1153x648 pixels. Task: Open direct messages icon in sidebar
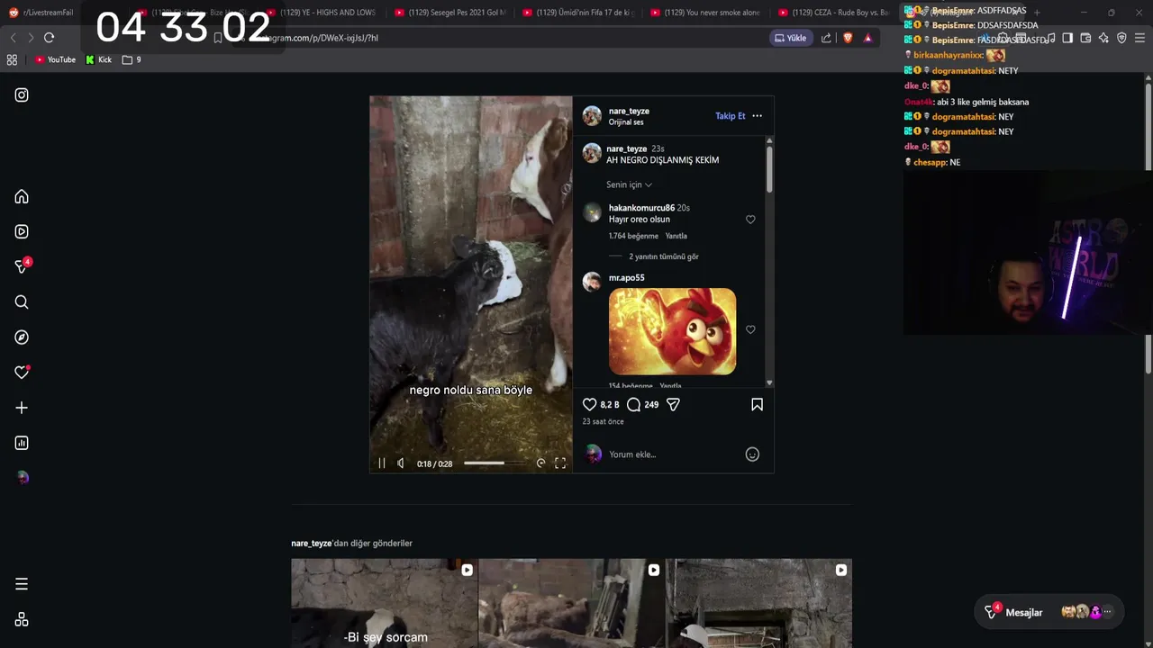coord(22,266)
